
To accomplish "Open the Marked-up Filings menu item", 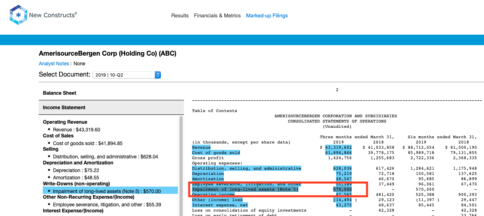I will pos(267,16).
